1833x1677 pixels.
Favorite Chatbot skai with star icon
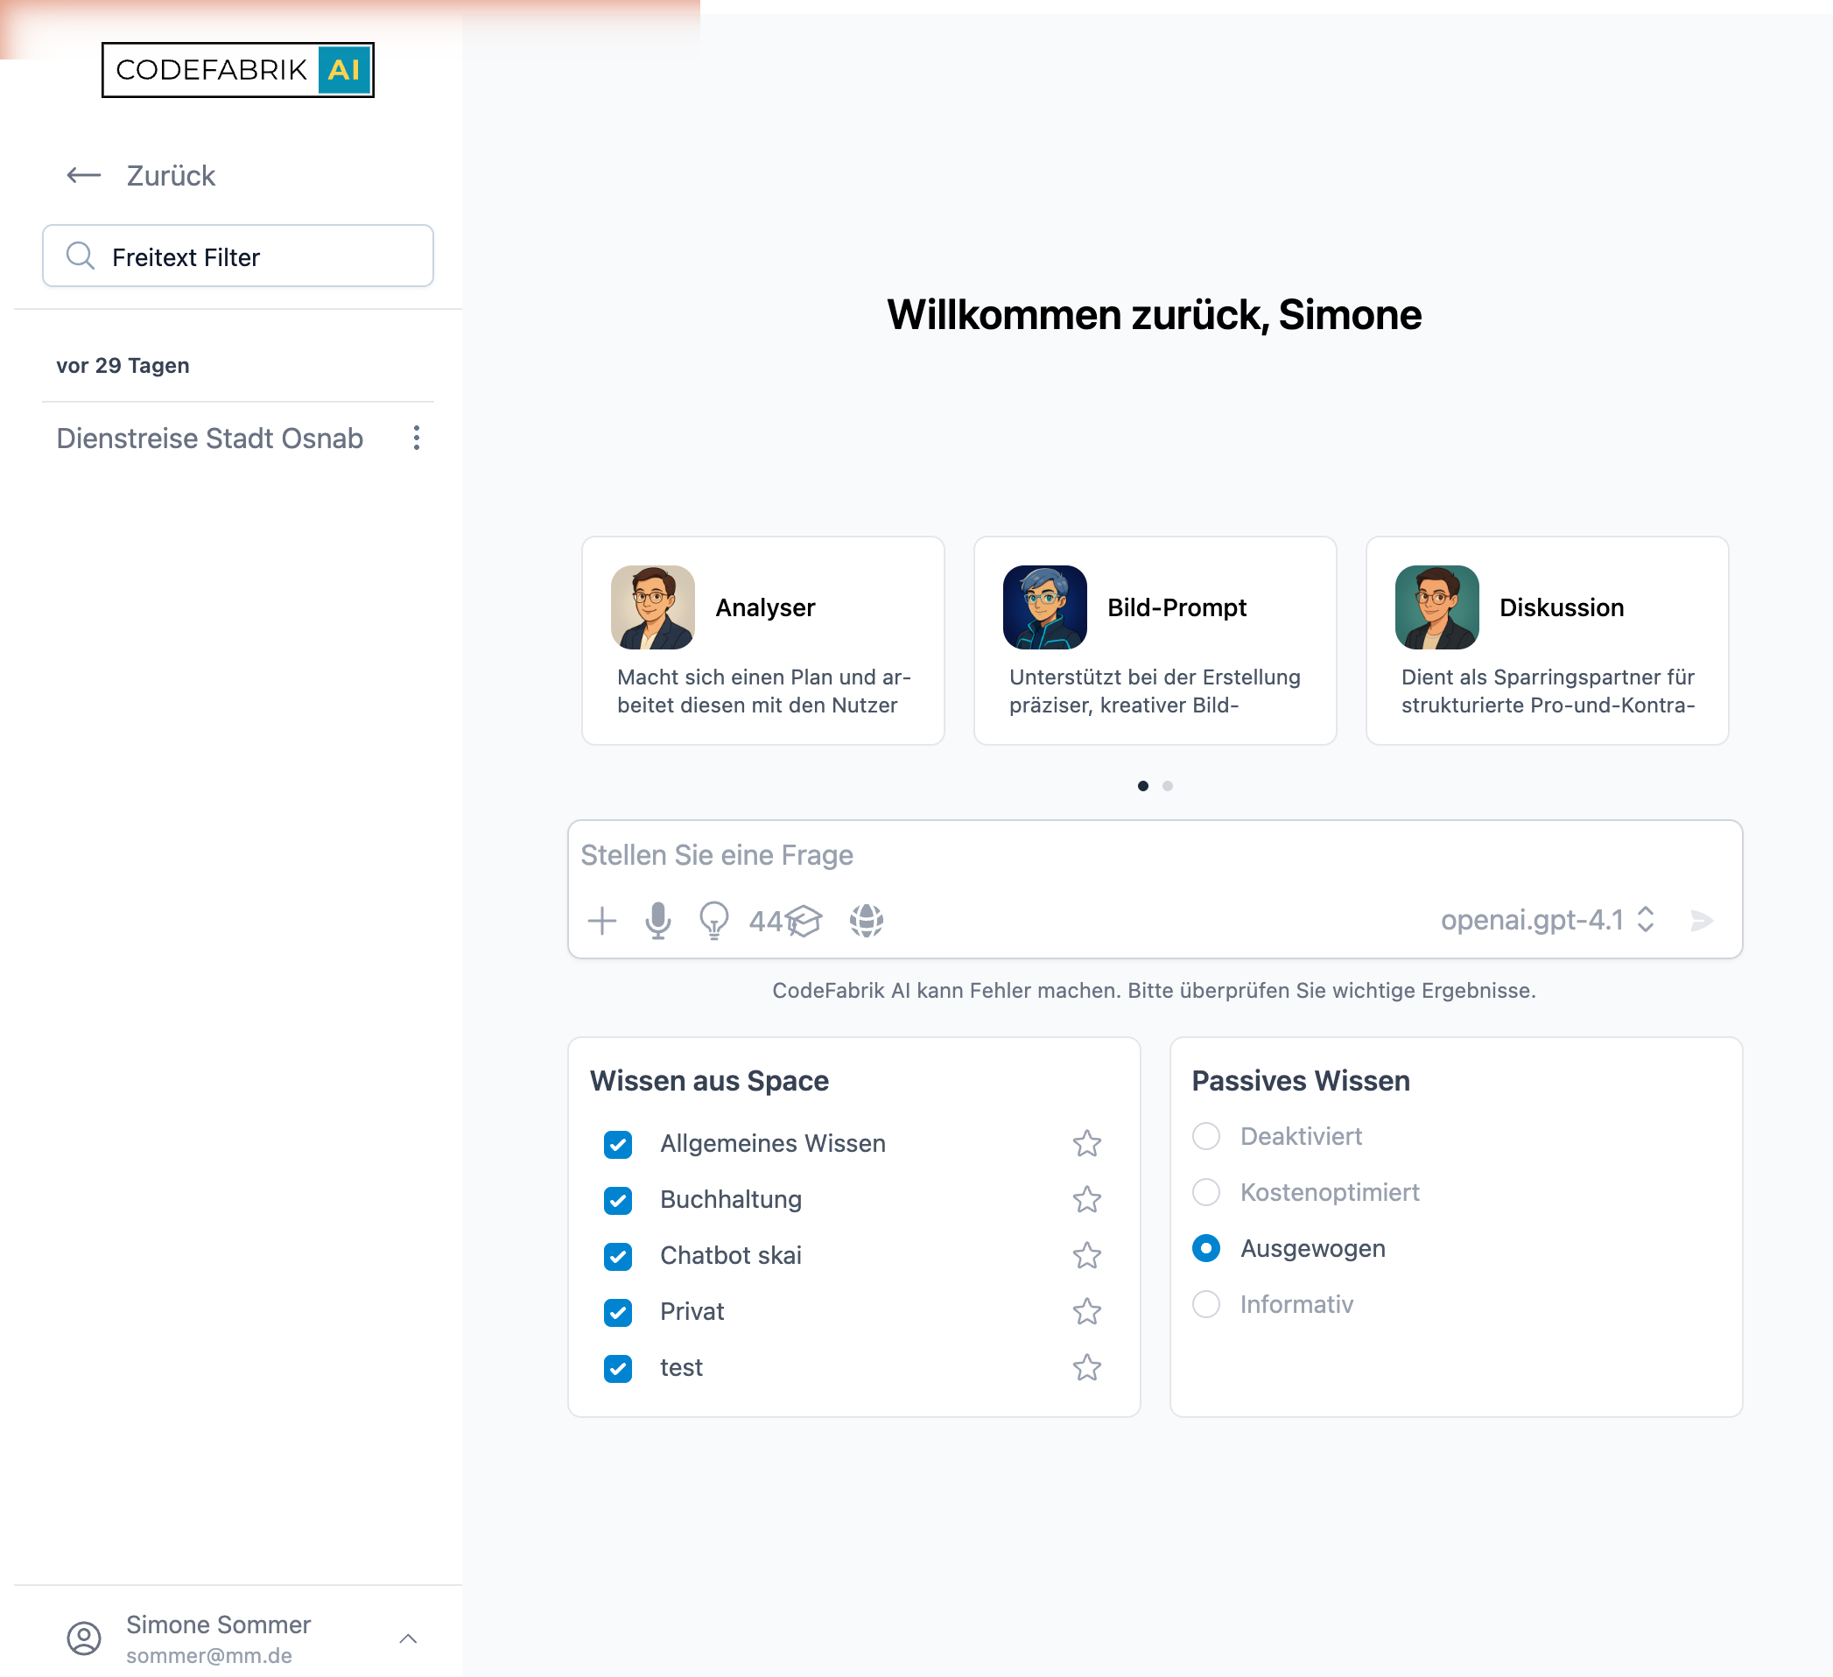pos(1086,1256)
